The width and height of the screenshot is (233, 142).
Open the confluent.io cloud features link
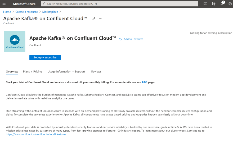(36, 134)
